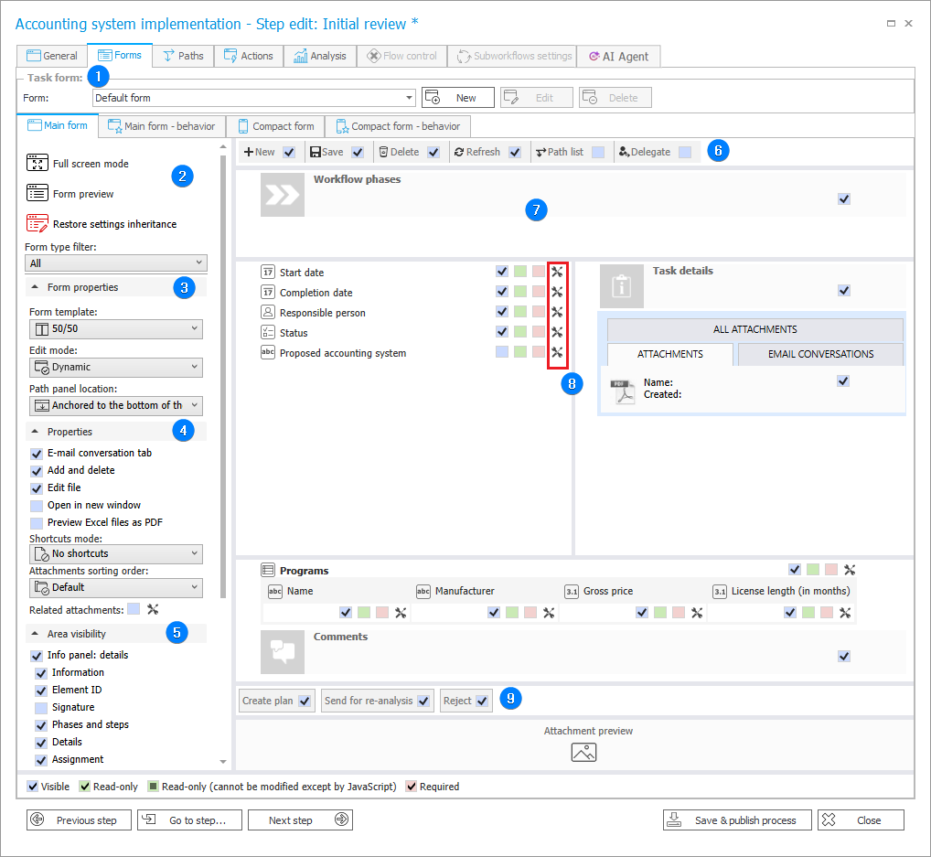Open Form template 50/50 dropdown
The height and width of the screenshot is (857, 931).
116,328
